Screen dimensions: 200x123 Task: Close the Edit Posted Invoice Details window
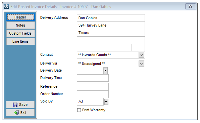(x=190, y=6)
